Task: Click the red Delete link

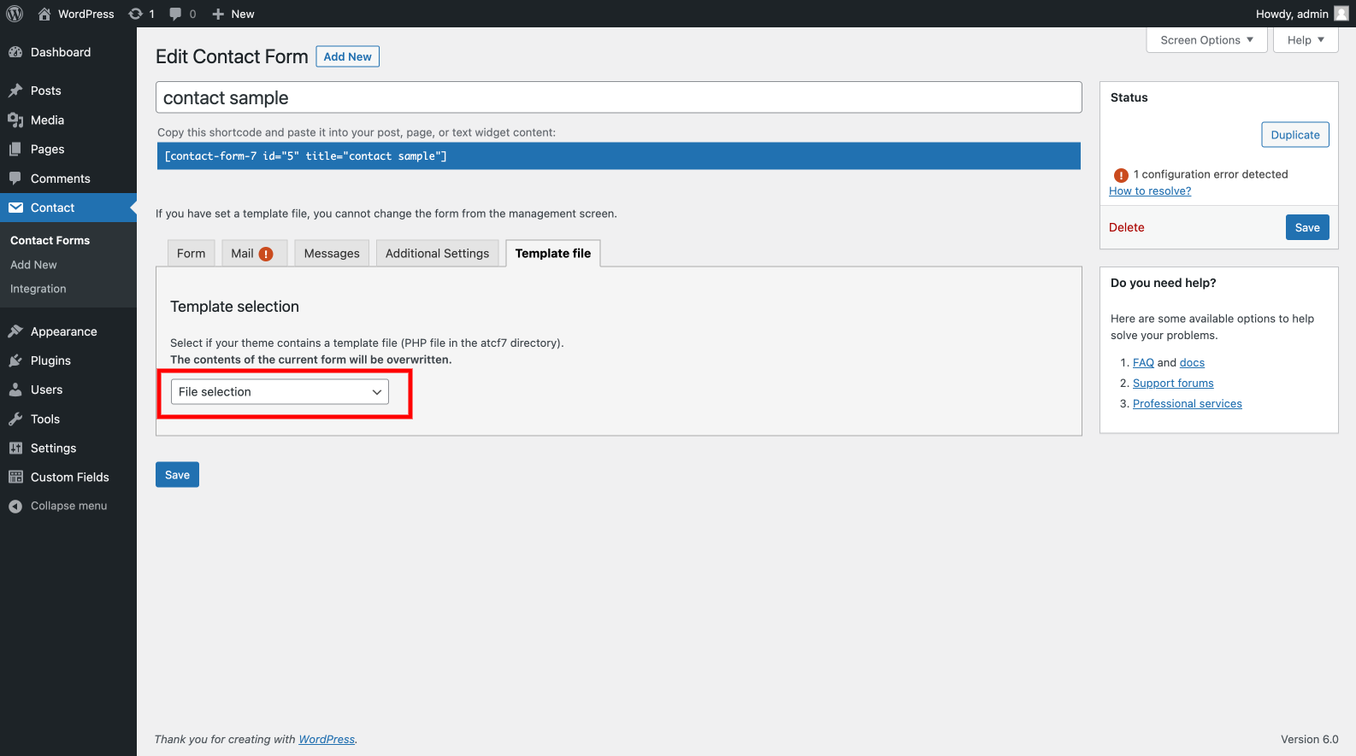Action: [x=1126, y=227]
